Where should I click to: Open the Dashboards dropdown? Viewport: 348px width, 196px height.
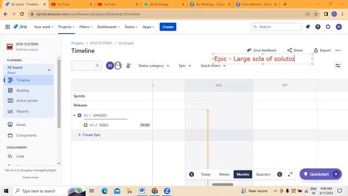[x=108, y=27]
